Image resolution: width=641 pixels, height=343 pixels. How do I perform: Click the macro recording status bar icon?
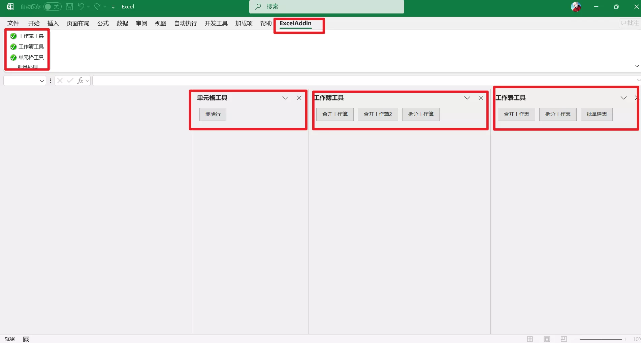click(x=26, y=339)
